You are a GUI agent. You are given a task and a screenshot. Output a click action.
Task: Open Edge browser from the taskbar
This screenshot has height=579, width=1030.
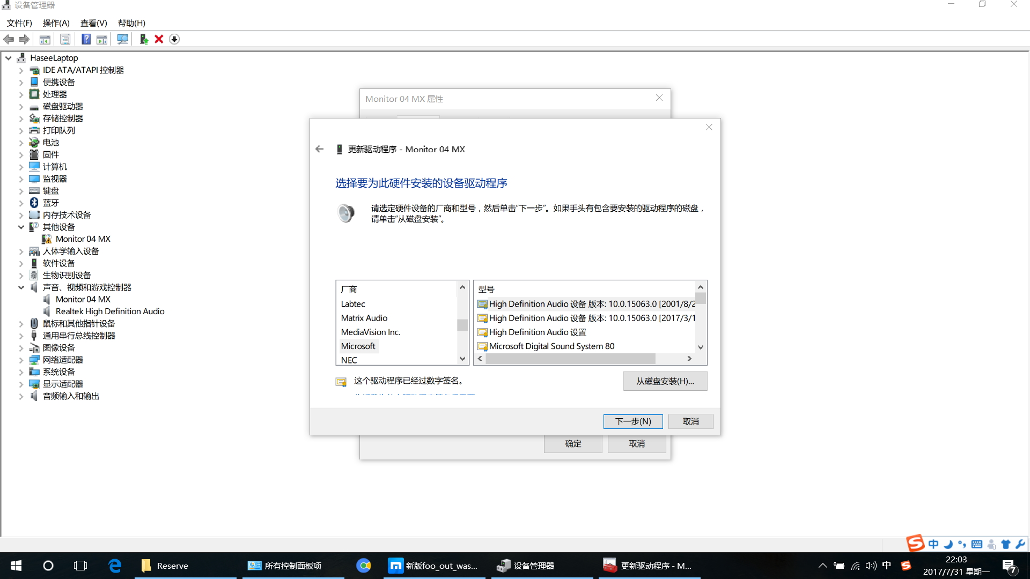[x=115, y=566]
